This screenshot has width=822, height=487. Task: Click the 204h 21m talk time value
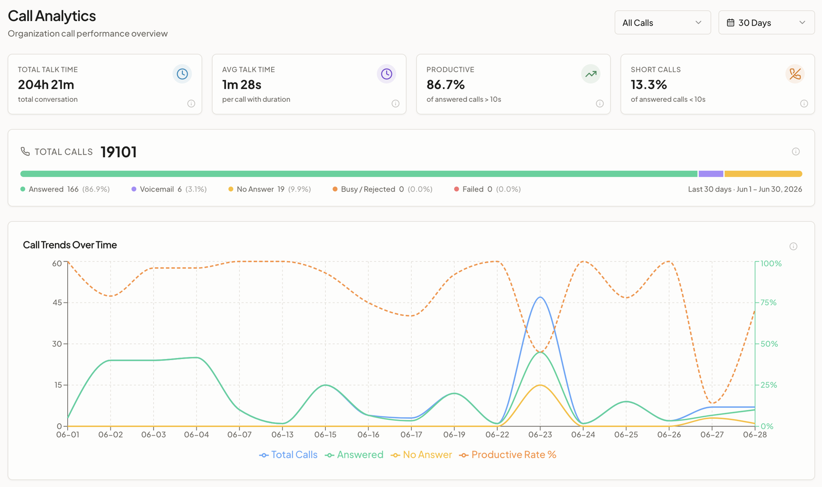pyautogui.click(x=46, y=85)
